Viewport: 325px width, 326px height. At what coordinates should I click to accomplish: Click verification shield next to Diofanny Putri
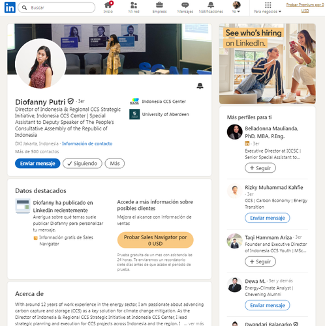click(x=70, y=101)
